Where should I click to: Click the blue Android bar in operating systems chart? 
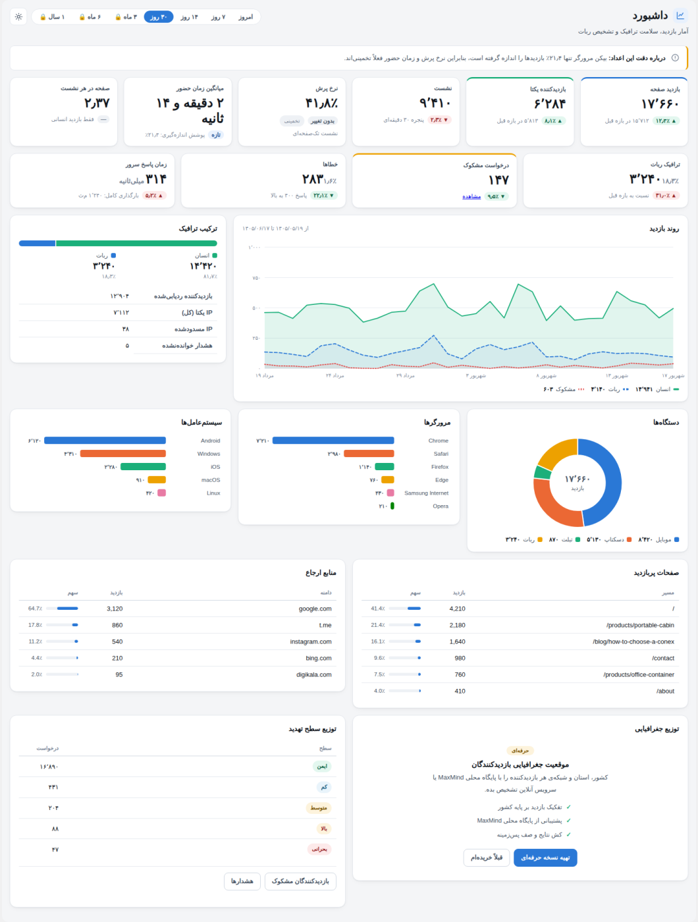[x=105, y=441]
